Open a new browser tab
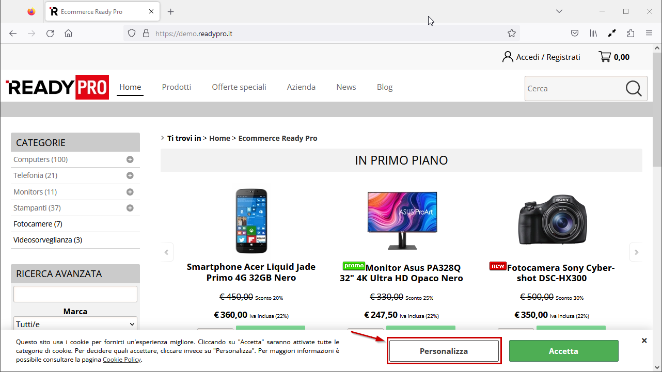 coord(171,11)
